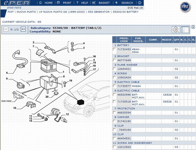This screenshot has width=196, height=150.
Task: Check the box for battery 71730453
Action: (114, 49)
